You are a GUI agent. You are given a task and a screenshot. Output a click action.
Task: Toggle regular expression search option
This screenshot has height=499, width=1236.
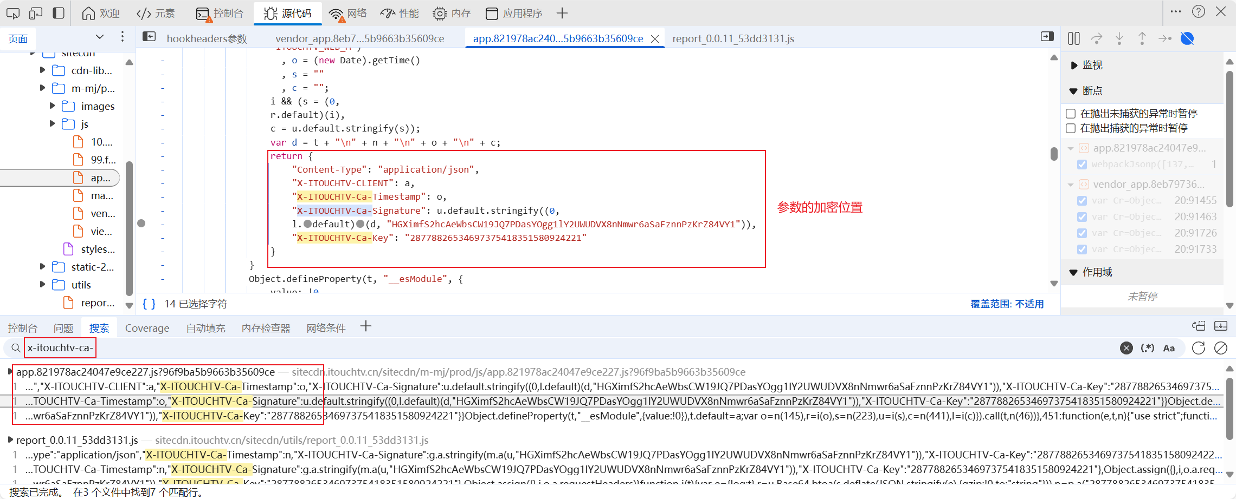[1147, 348]
